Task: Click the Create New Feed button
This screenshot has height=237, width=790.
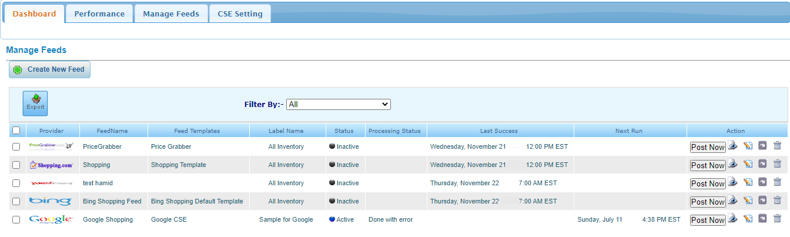Action: tap(49, 69)
